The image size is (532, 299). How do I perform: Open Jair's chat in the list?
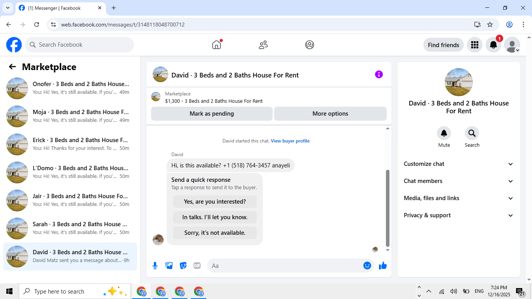[70, 201]
